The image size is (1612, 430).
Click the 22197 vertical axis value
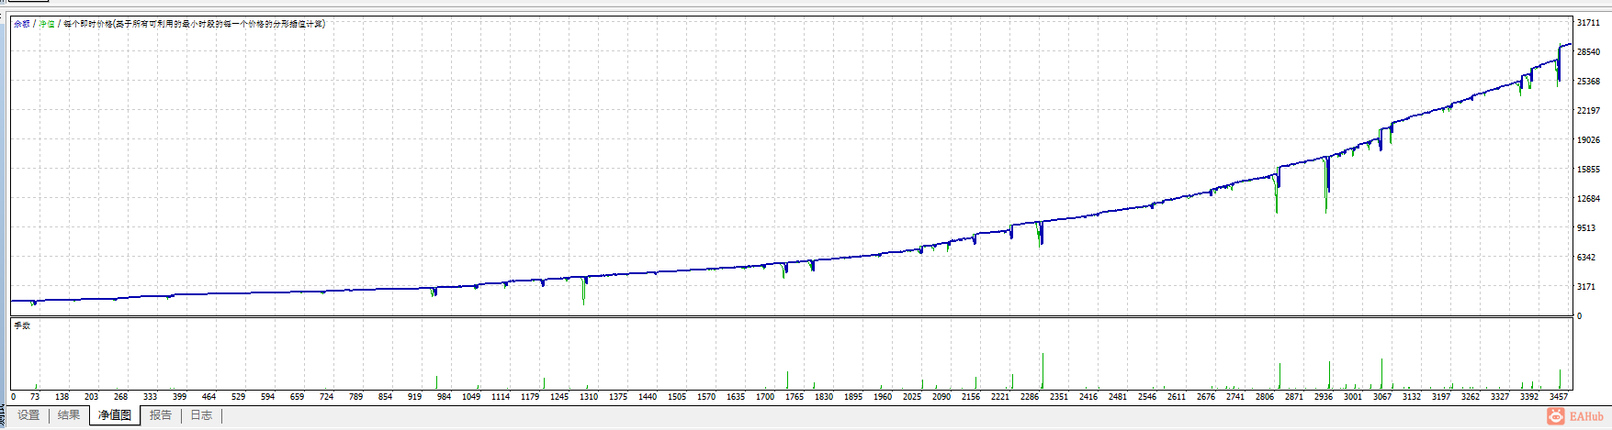pos(1588,111)
